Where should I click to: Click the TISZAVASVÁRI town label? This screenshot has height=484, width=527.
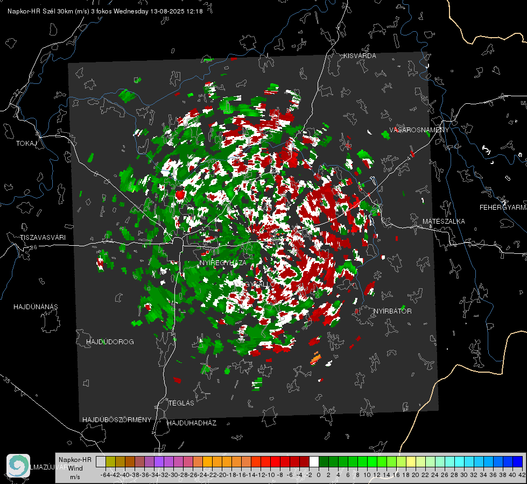point(43,238)
